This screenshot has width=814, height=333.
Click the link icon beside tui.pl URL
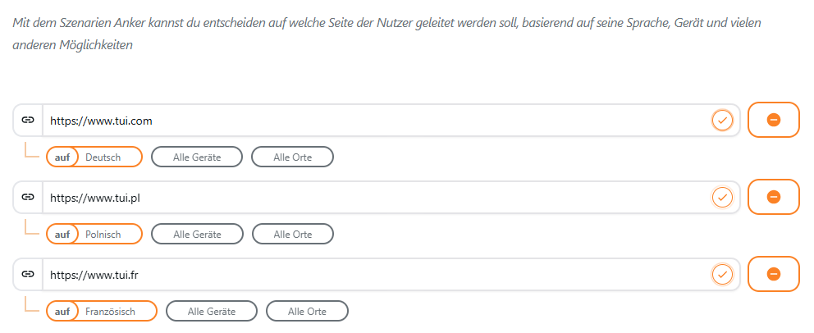[28, 197]
